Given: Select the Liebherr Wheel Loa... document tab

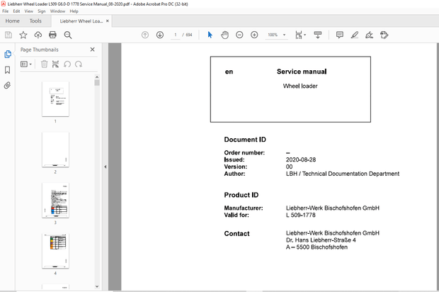Looking at the screenshot, I should pyautogui.click(x=81, y=21).
